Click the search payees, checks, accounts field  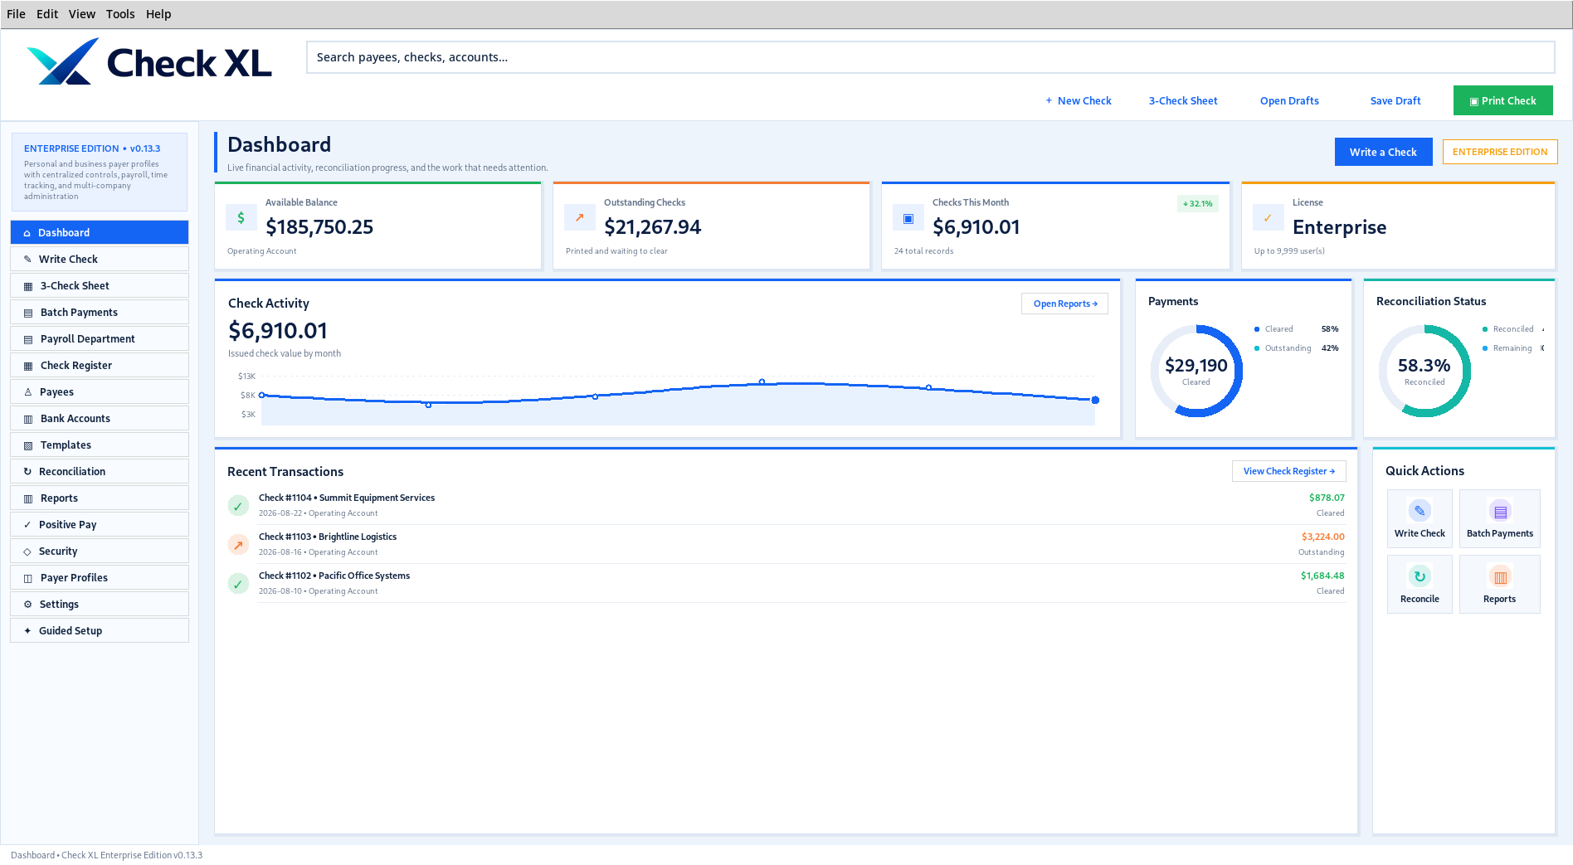pos(930,57)
